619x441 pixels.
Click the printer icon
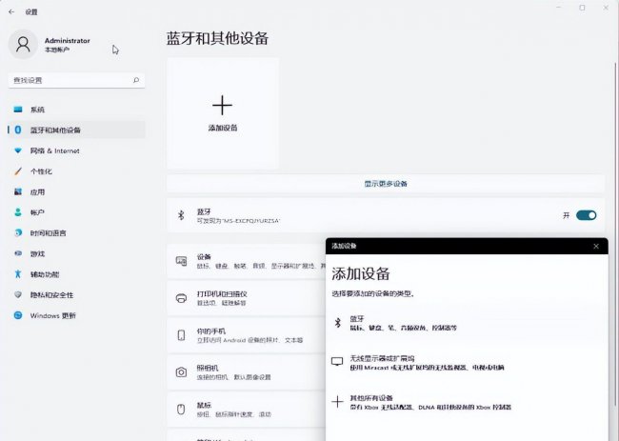(x=181, y=298)
